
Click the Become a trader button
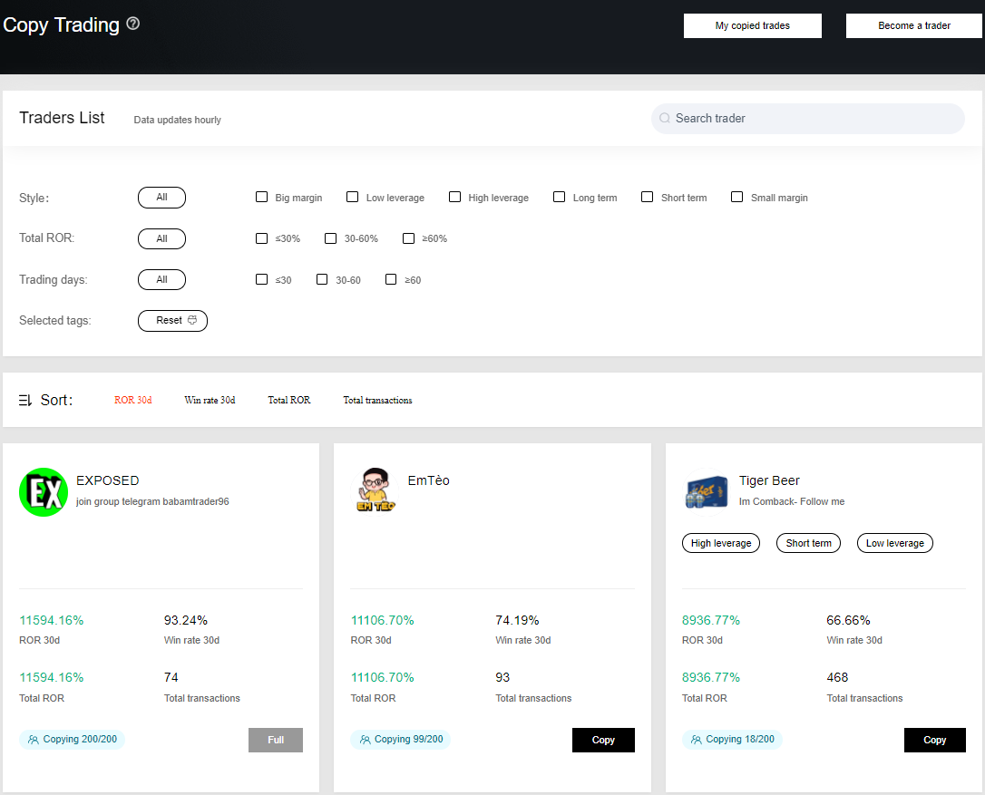pyautogui.click(x=913, y=25)
